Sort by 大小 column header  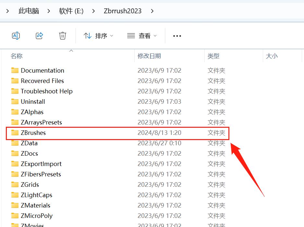point(272,56)
